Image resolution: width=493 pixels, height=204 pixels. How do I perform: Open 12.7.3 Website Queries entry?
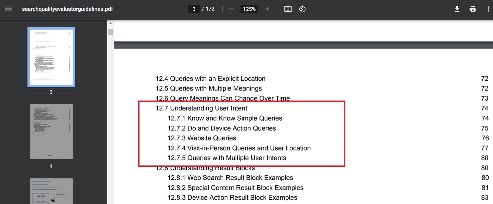pos(202,138)
